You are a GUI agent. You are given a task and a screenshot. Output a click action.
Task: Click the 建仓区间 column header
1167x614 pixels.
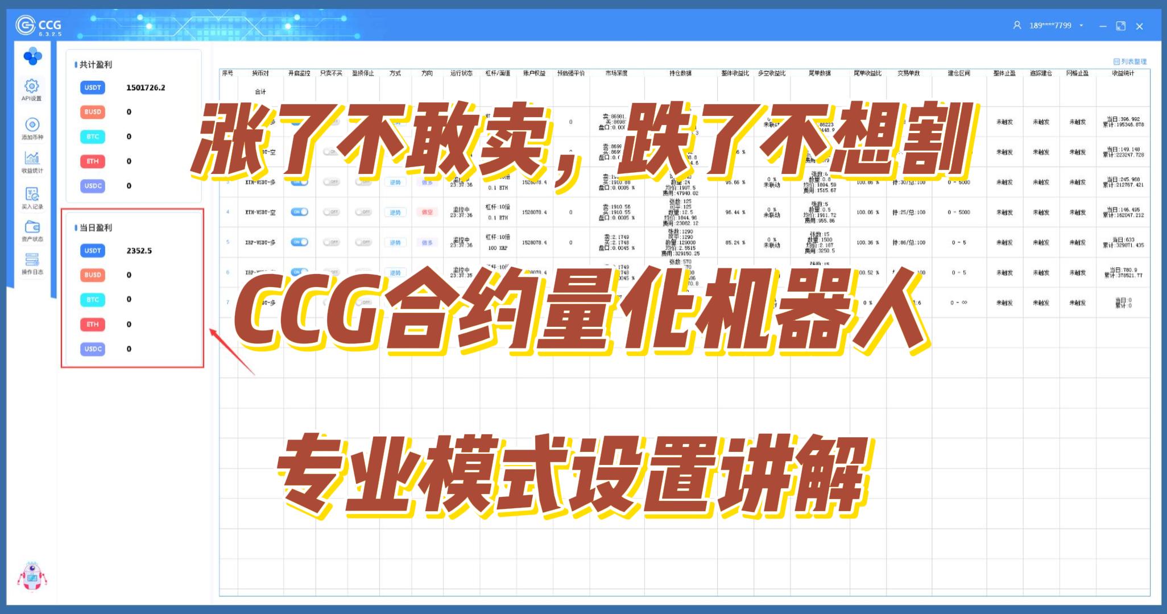coord(959,73)
